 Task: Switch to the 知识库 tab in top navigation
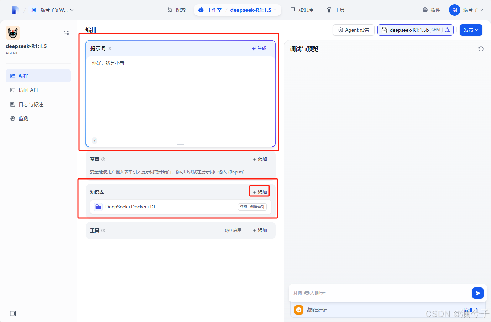pos(302,10)
